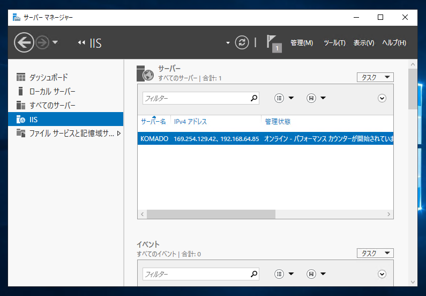The width and height of the screenshot is (426, 296).
Task: Expand servers filter with the round chevron button
Action: [382, 98]
